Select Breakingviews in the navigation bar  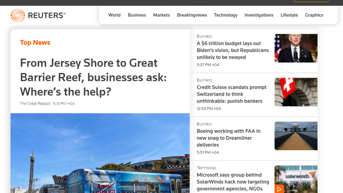(x=192, y=15)
